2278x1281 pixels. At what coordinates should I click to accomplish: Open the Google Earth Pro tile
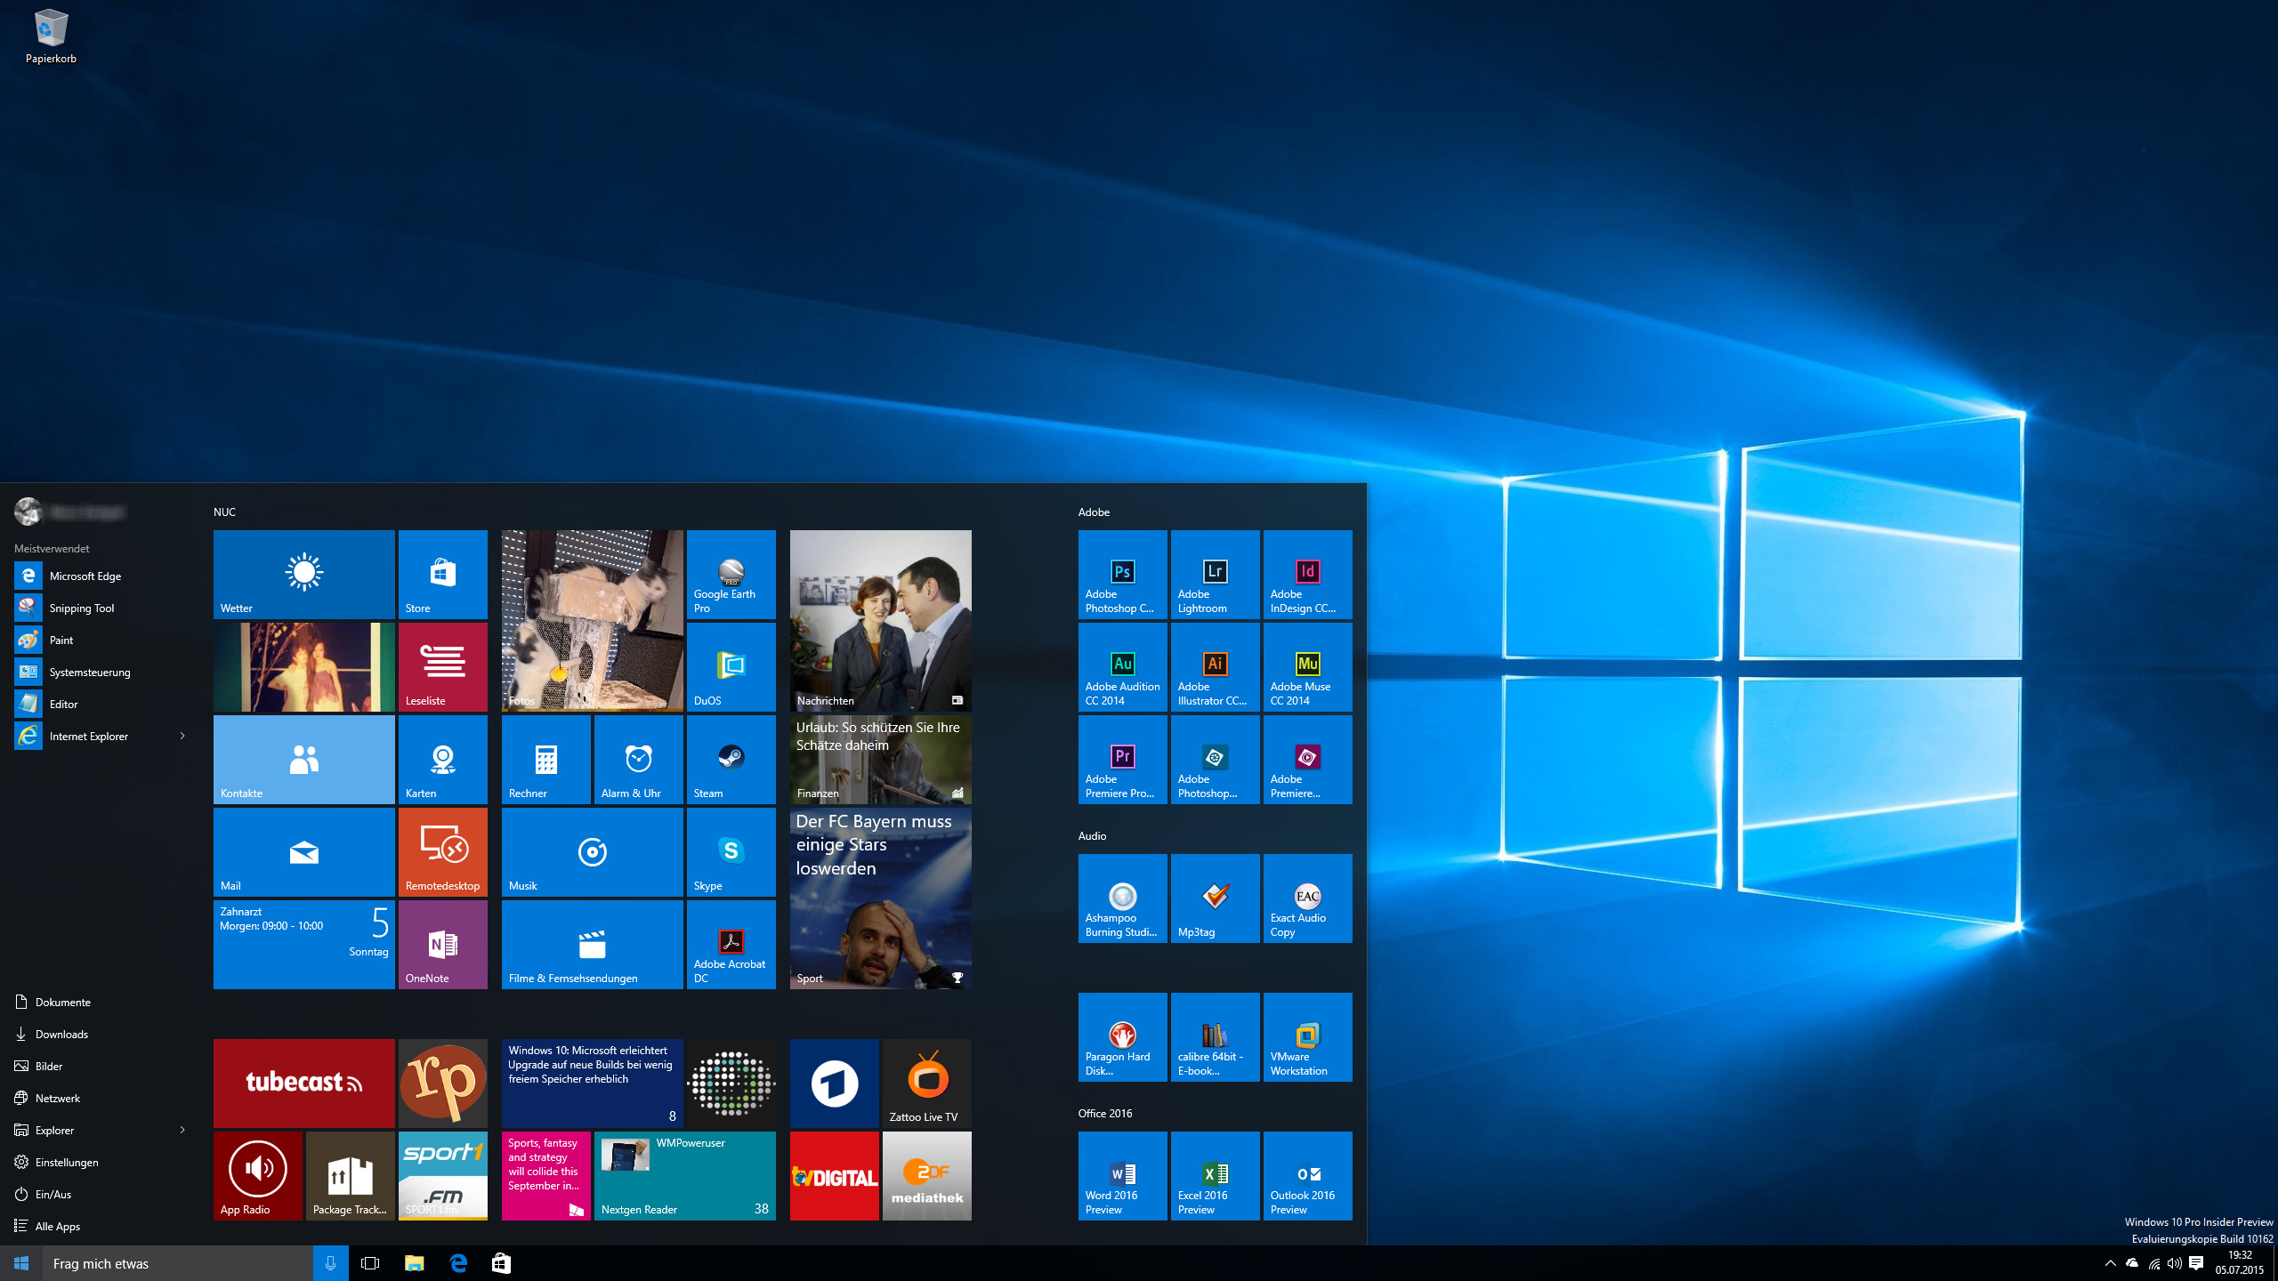[x=731, y=575]
